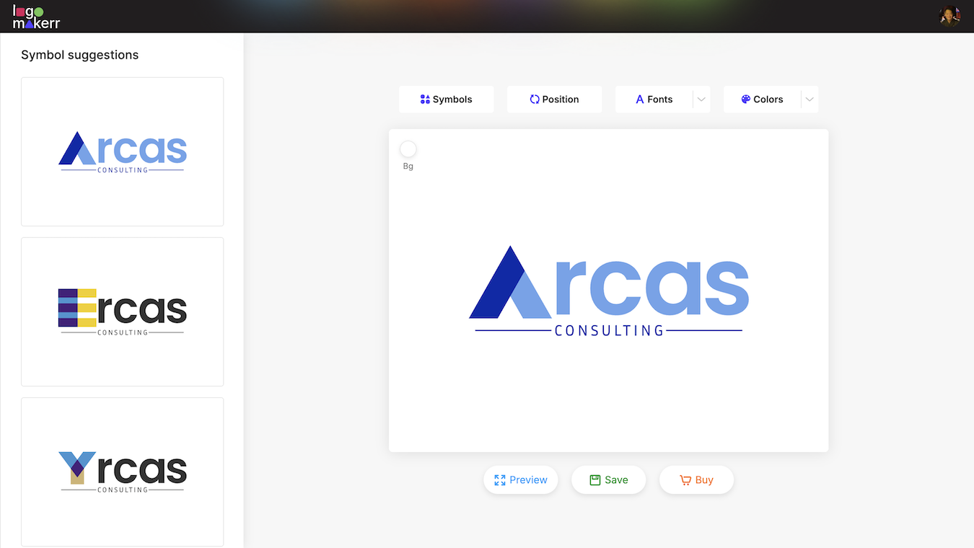Select the Arcas blue triangle suggestion
This screenshot has width=974, height=548.
[x=122, y=151]
